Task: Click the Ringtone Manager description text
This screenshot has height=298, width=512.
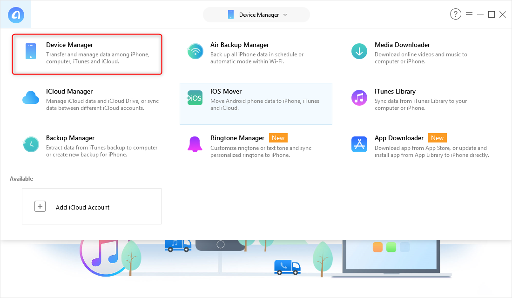Action: pos(261,151)
